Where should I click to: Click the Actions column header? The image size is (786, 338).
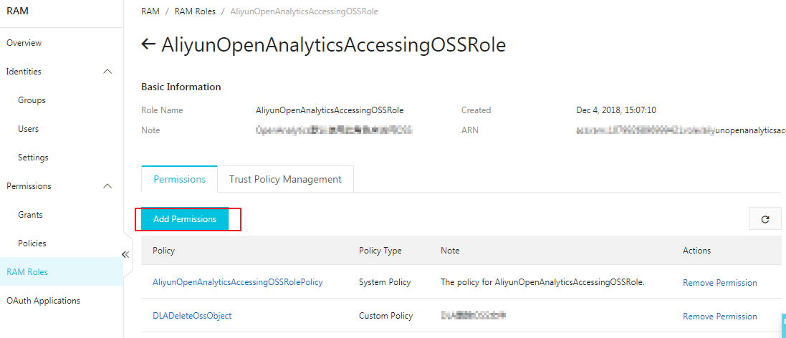696,251
